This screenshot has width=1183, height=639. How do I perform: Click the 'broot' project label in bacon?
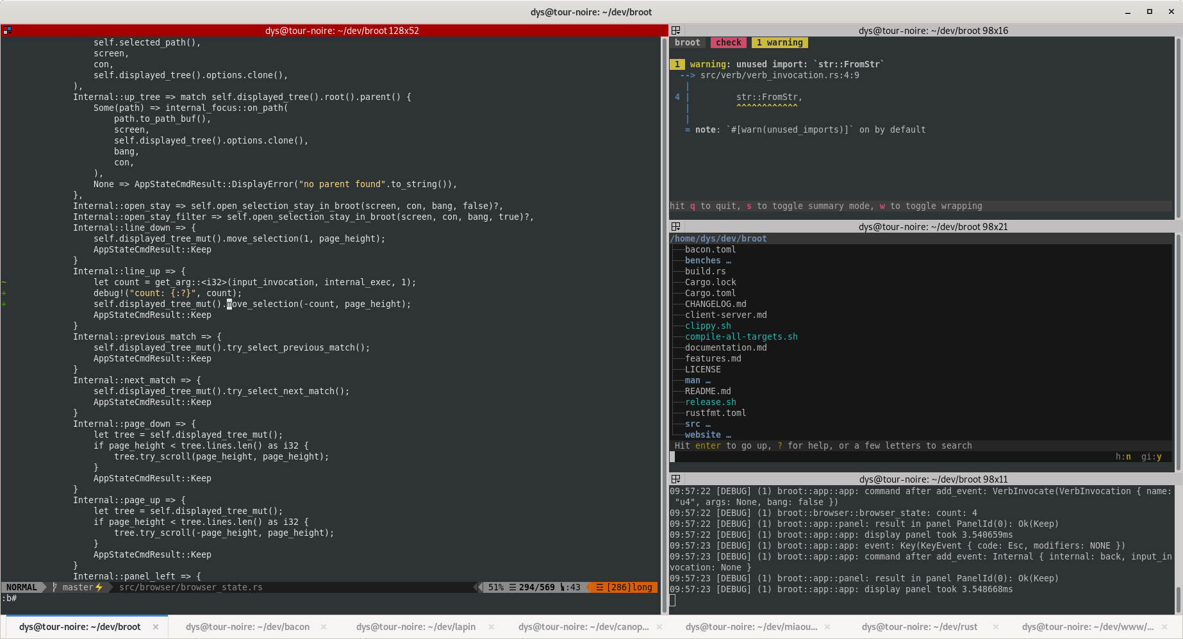tap(688, 42)
